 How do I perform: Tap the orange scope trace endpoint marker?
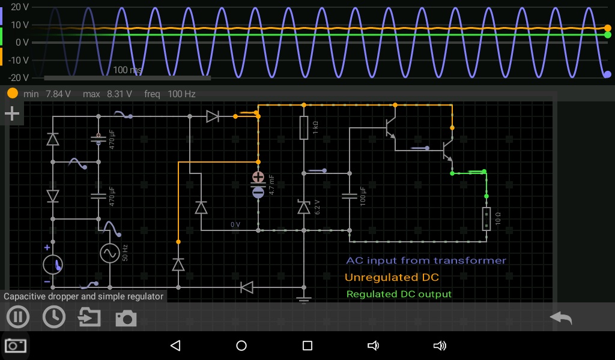point(608,28)
